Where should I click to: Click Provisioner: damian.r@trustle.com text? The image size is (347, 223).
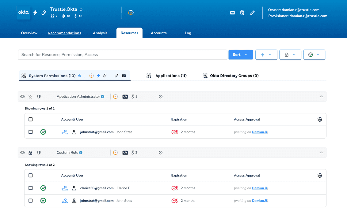[x=298, y=16]
